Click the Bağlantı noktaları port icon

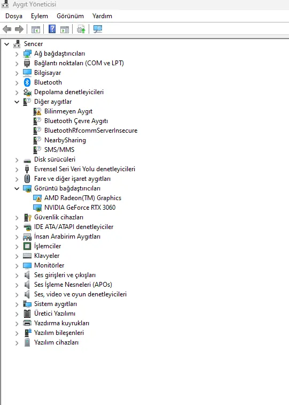tap(27, 63)
